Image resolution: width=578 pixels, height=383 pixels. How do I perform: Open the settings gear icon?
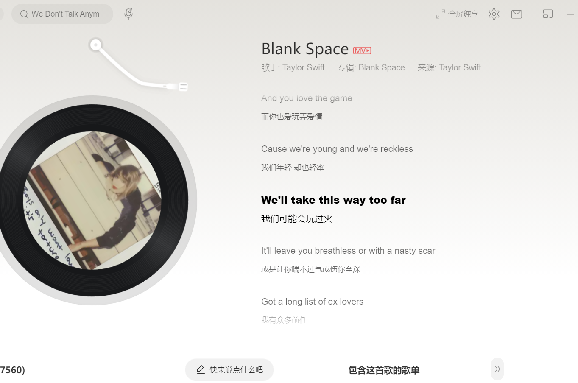click(x=494, y=14)
